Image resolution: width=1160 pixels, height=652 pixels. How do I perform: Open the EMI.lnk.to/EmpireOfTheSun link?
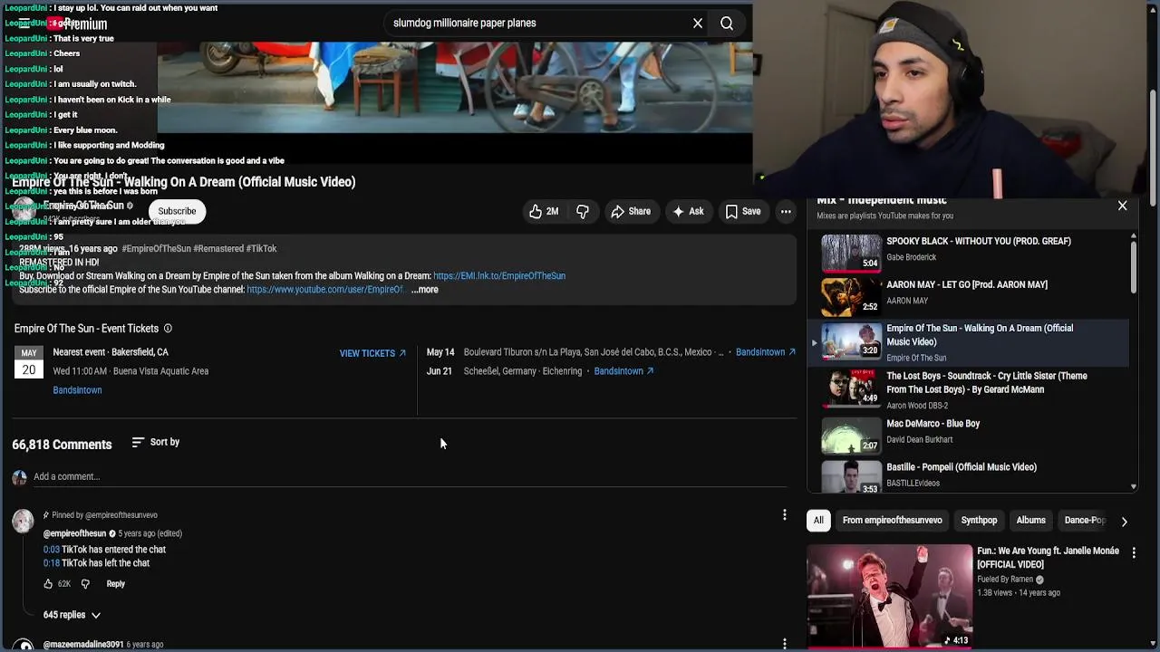pyautogui.click(x=499, y=276)
